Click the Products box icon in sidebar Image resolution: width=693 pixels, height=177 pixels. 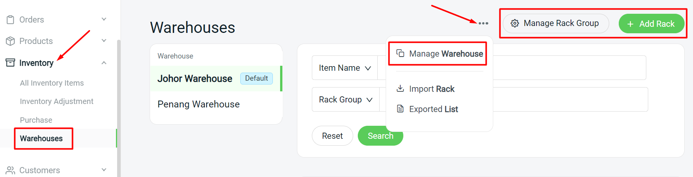click(x=10, y=41)
